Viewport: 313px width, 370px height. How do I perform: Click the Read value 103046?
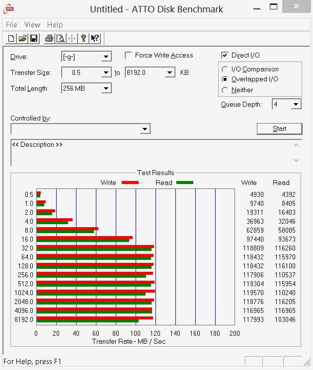tap(285, 319)
